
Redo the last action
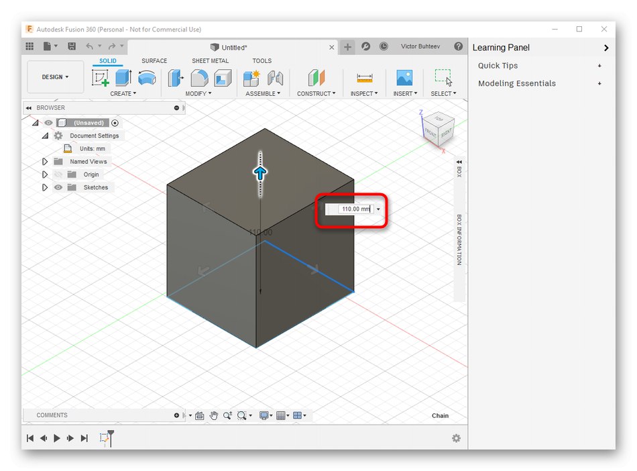point(112,46)
